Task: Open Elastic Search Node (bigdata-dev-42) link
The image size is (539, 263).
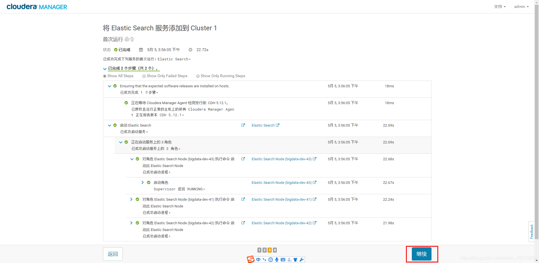Action: point(282,223)
